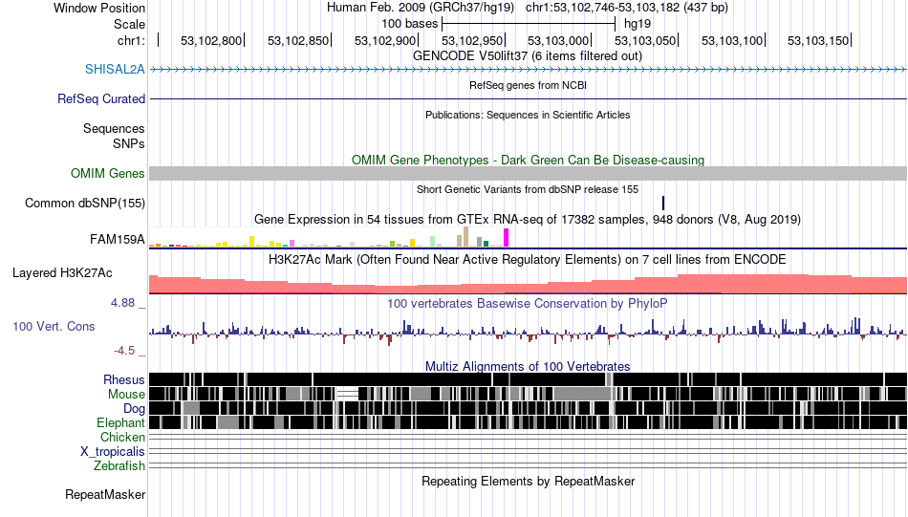Viewport: 908px width, 517px height.
Task: Click the white gap in Mouse alignment
Action: [x=348, y=395]
